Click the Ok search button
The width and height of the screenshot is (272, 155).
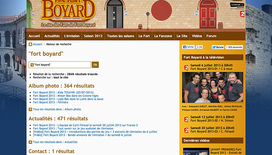(x=95, y=65)
